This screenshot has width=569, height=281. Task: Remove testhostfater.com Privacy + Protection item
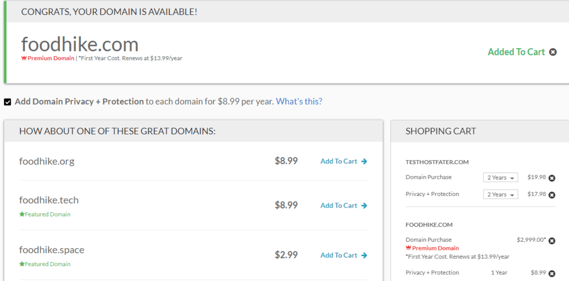click(x=551, y=195)
